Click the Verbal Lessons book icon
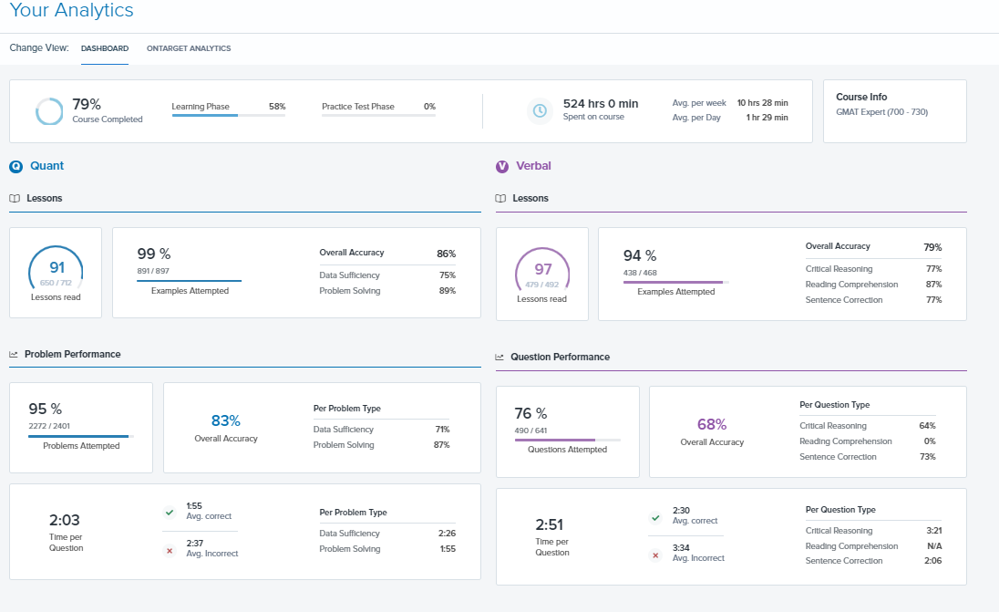The image size is (999, 612). (500, 198)
